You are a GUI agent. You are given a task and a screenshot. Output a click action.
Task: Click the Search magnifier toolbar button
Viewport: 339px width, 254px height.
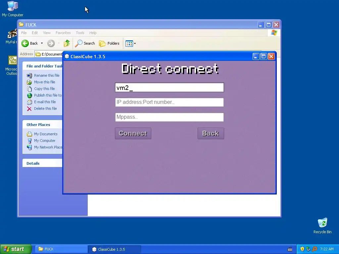(x=85, y=43)
